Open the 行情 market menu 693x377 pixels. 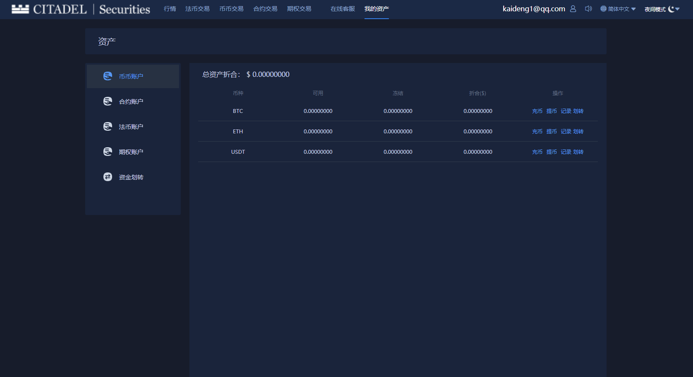[x=170, y=9]
